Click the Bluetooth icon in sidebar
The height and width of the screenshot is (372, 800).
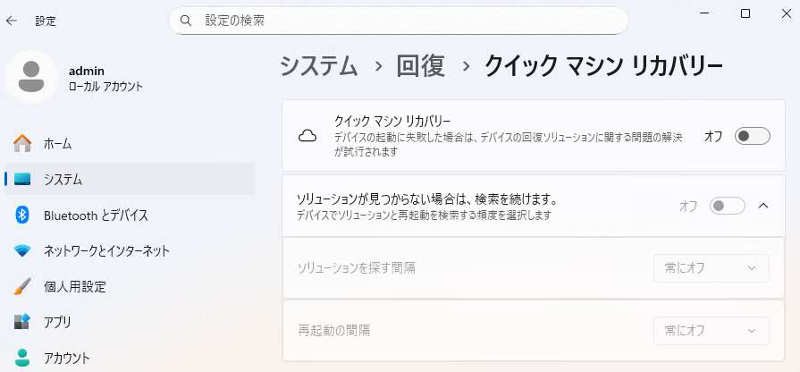22,215
